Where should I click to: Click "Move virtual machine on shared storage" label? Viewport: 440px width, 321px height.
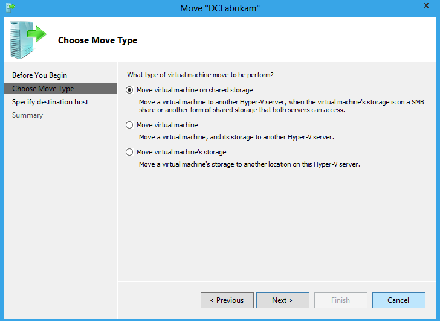coord(195,90)
